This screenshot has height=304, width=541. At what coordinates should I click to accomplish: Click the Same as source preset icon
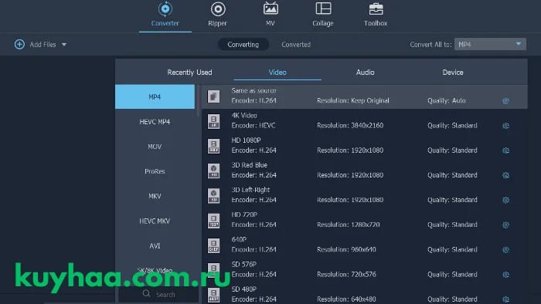[x=213, y=96]
